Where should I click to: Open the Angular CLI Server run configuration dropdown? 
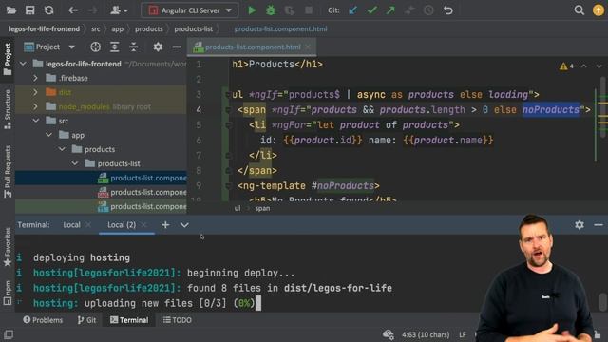coord(190,10)
